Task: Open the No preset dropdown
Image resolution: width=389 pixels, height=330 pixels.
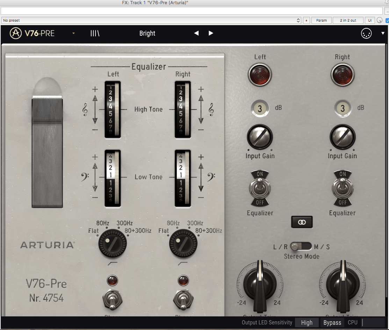Action: click(x=151, y=20)
